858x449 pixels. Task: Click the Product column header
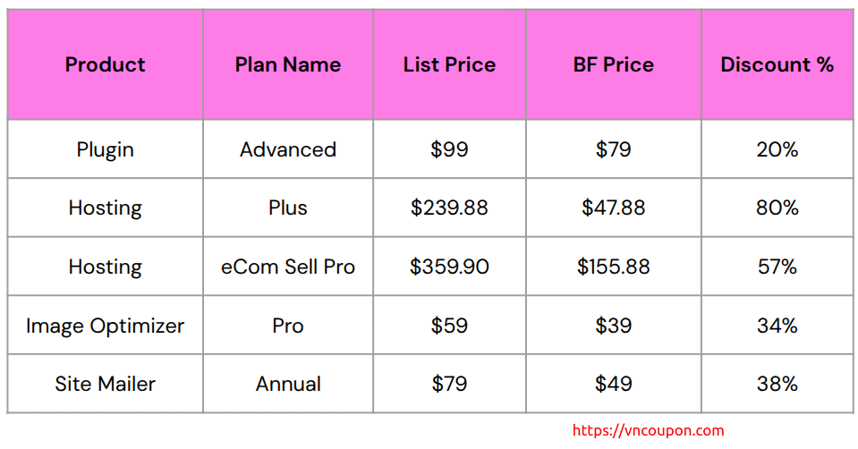coord(106,64)
